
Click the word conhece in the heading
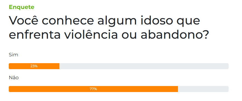pos(68,21)
